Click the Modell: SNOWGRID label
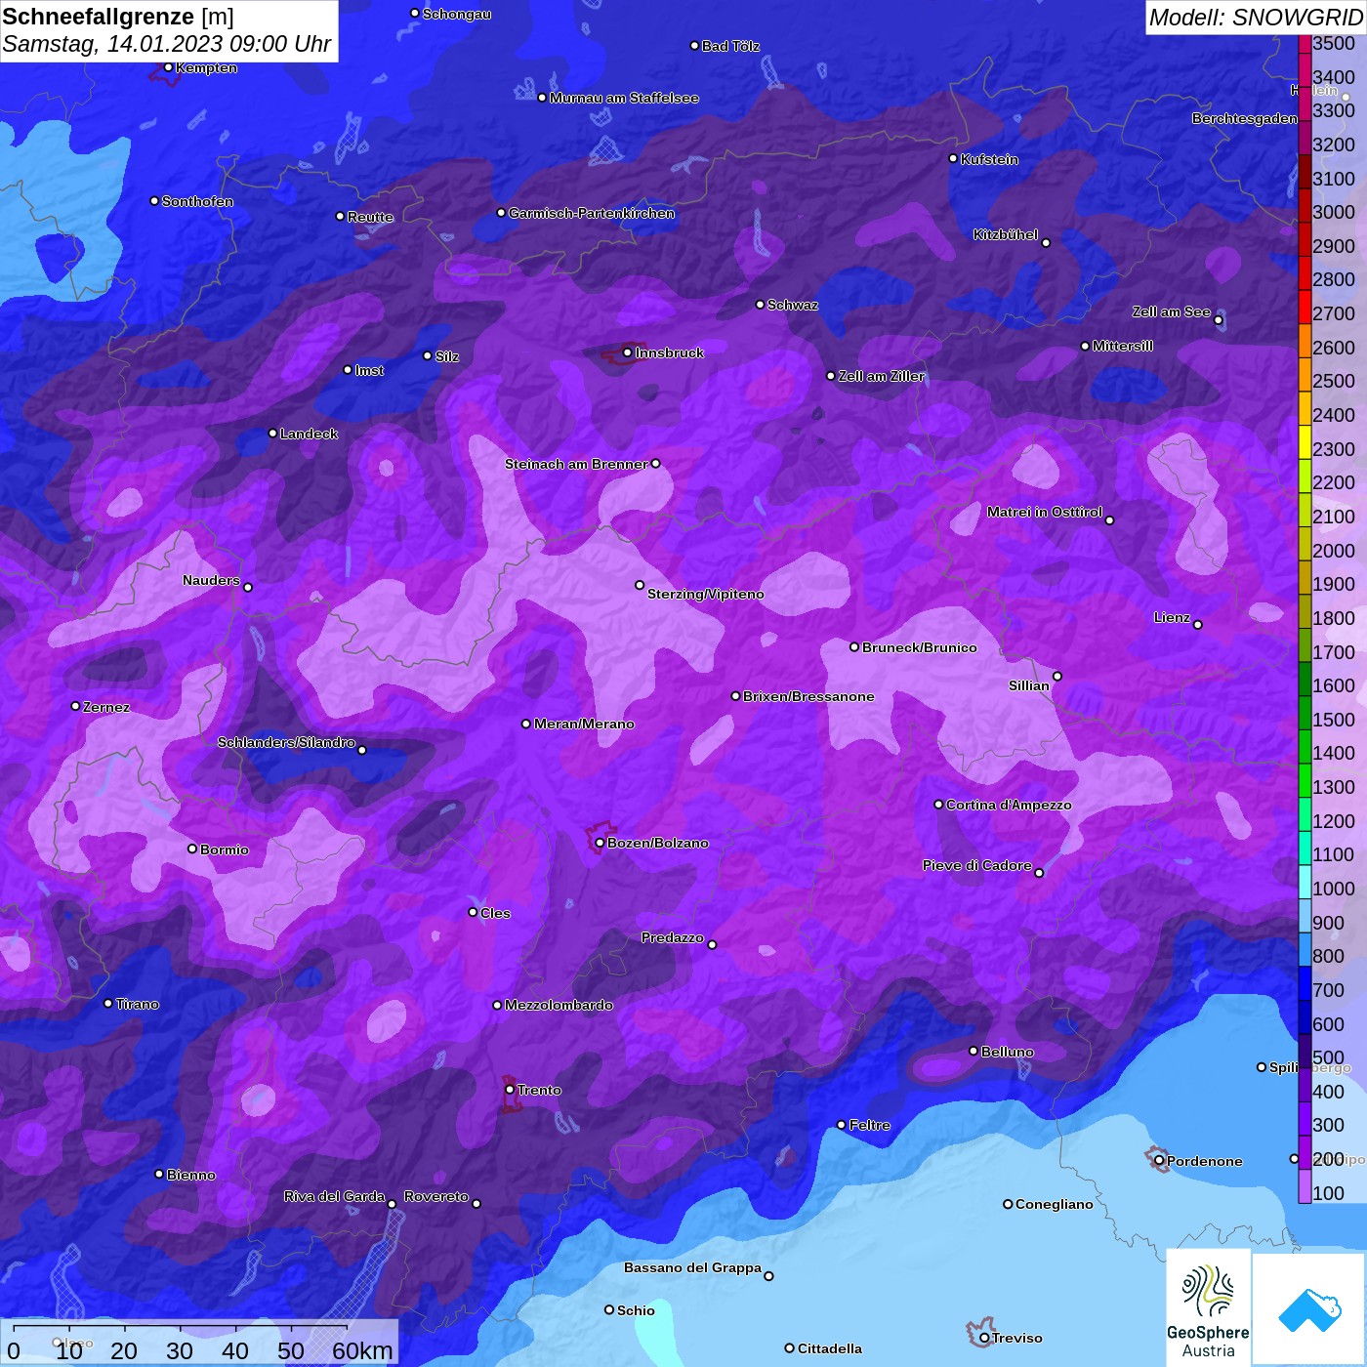 (x=1256, y=17)
